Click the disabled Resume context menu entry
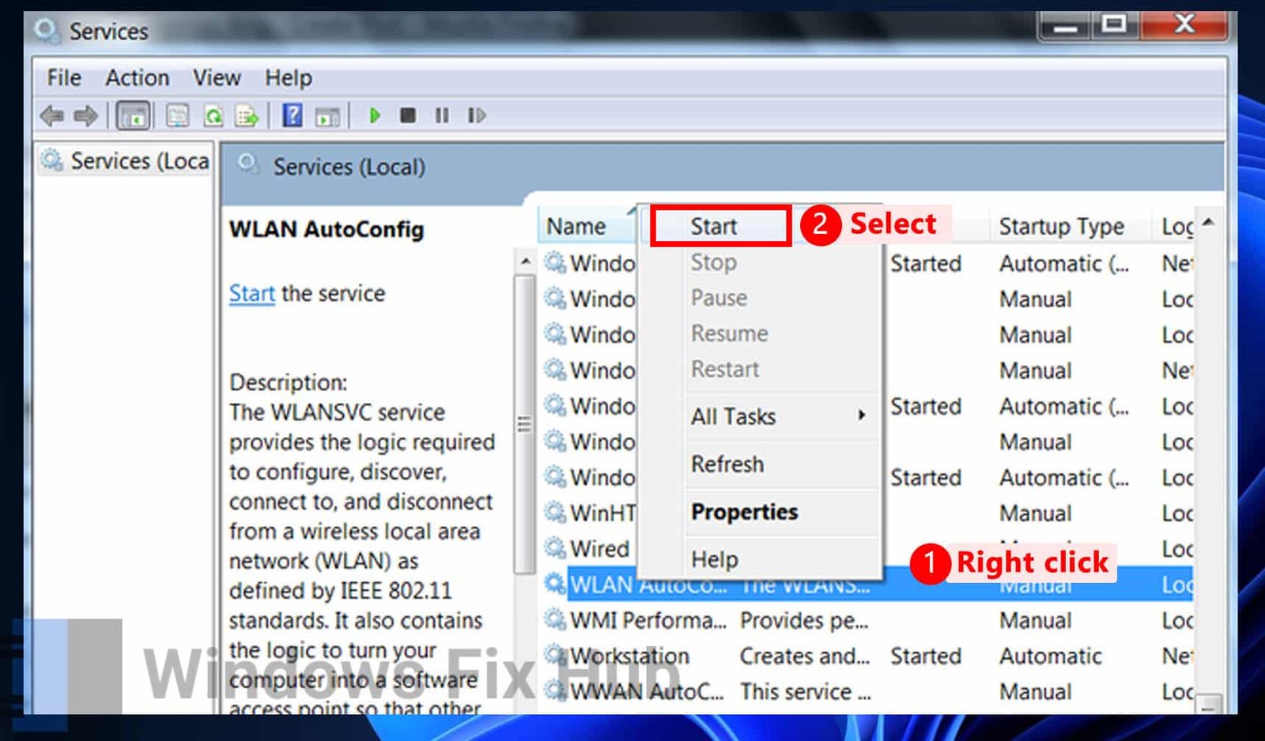 tap(730, 333)
